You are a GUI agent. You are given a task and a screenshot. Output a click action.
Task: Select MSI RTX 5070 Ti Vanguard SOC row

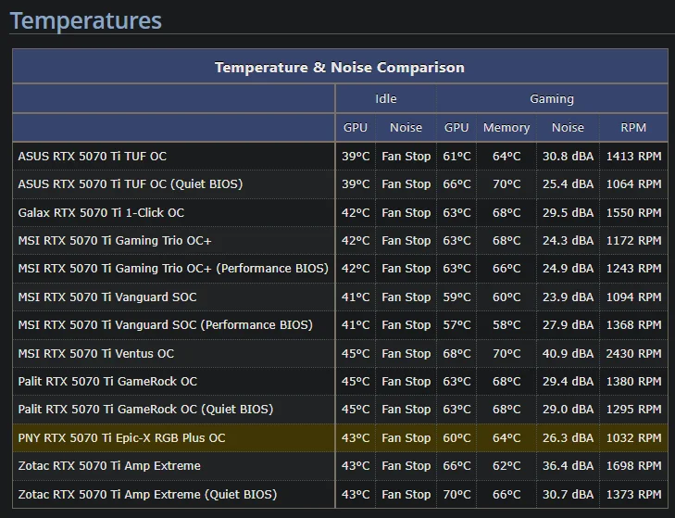107,297
